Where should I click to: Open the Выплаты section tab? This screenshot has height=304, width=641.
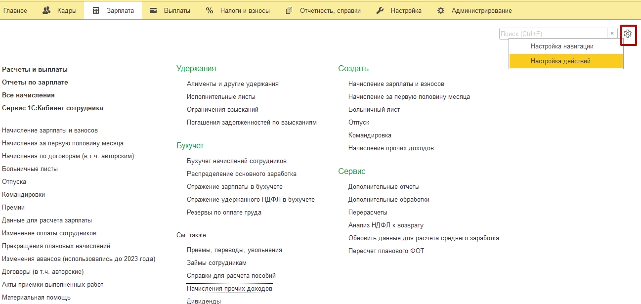pos(170,10)
